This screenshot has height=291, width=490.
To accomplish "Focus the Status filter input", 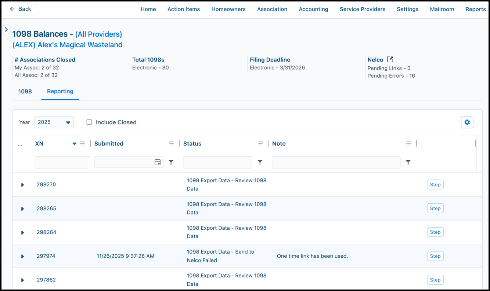I will click(x=218, y=162).
